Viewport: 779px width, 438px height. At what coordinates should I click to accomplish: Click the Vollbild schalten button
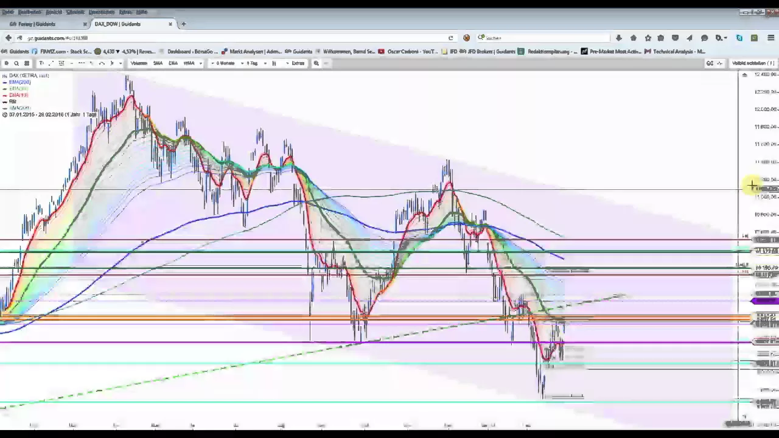(x=753, y=63)
